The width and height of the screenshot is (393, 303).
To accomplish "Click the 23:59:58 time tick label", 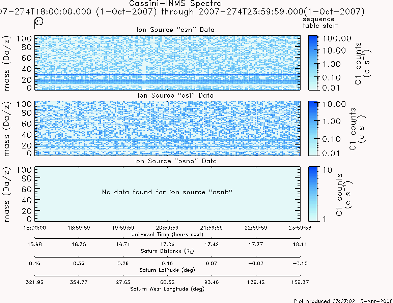I will [300, 228].
